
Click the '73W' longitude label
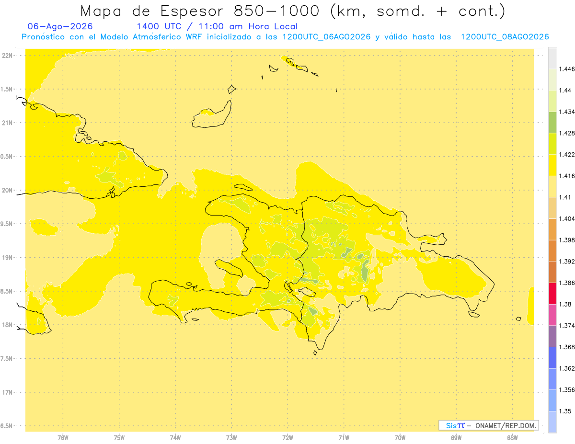[231, 438]
